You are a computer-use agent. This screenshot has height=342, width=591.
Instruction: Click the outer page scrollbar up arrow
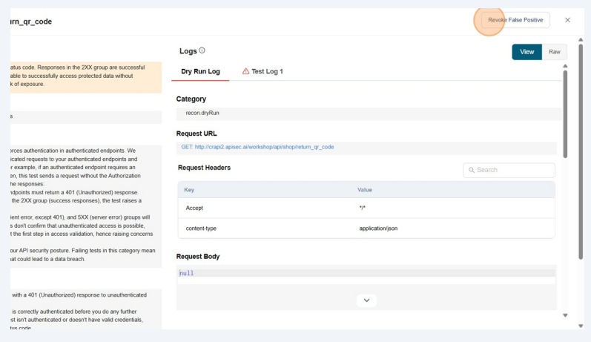point(581,39)
